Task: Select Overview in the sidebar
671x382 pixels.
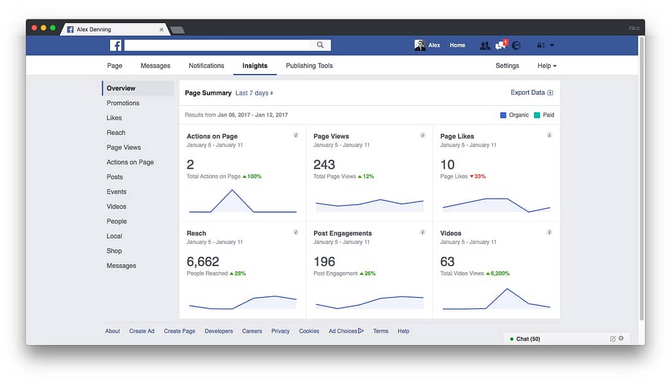Action: point(138,88)
